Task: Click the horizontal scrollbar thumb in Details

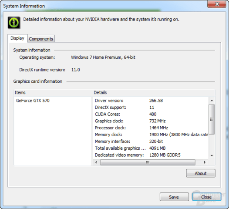Action: [148, 162]
